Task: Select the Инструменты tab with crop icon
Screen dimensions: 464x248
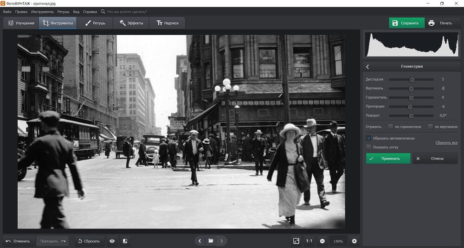Action: coord(58,23)
